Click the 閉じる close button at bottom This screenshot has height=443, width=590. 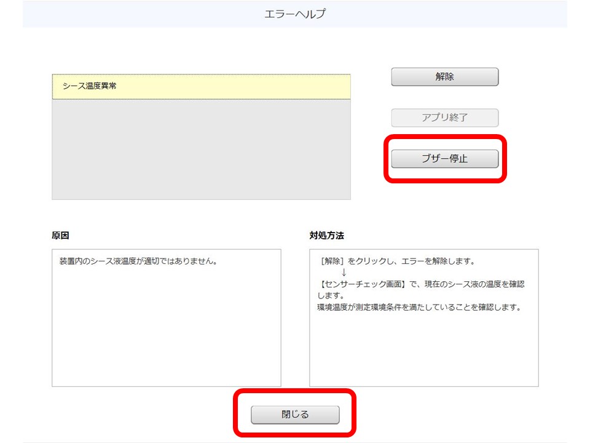point(294,415)
